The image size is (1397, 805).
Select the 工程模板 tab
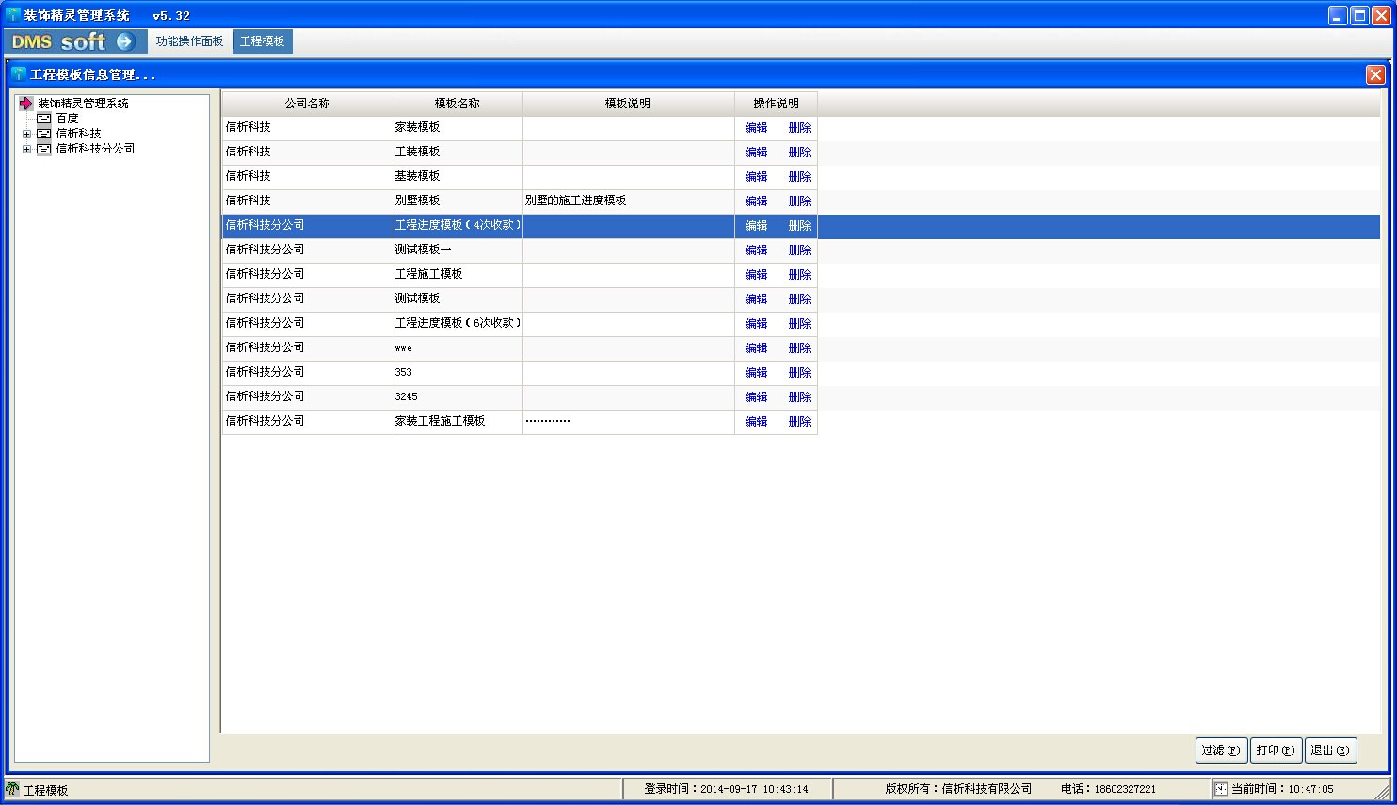click(x=262, y=41)
